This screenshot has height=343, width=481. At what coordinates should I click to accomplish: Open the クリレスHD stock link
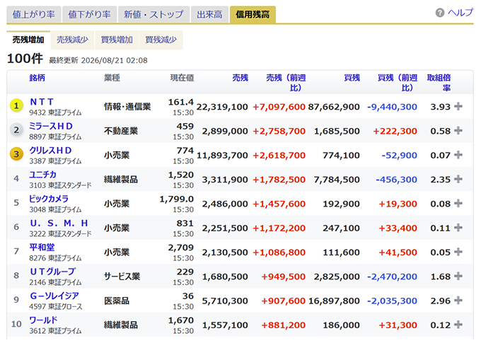pos(50,151)
